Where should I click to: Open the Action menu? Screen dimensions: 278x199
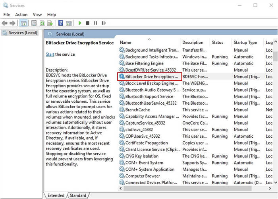(21, 15)
